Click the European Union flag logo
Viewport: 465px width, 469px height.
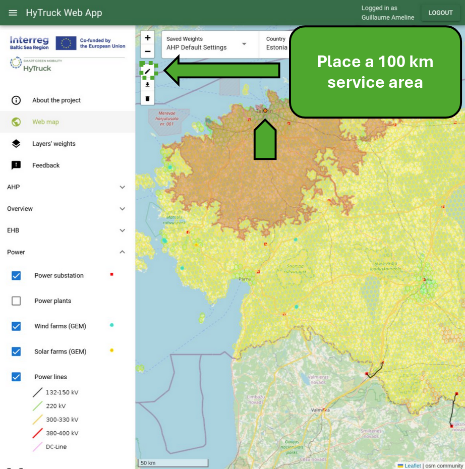(x=66, y=43)
